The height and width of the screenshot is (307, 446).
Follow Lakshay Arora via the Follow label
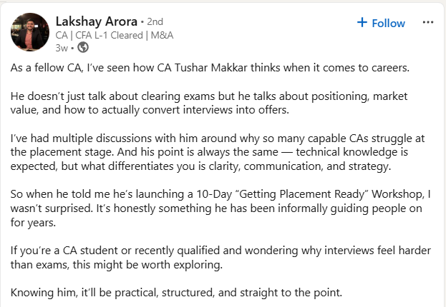tap(389, 23)
